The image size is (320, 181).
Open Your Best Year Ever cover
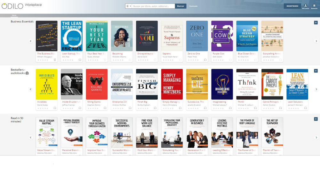97,36
